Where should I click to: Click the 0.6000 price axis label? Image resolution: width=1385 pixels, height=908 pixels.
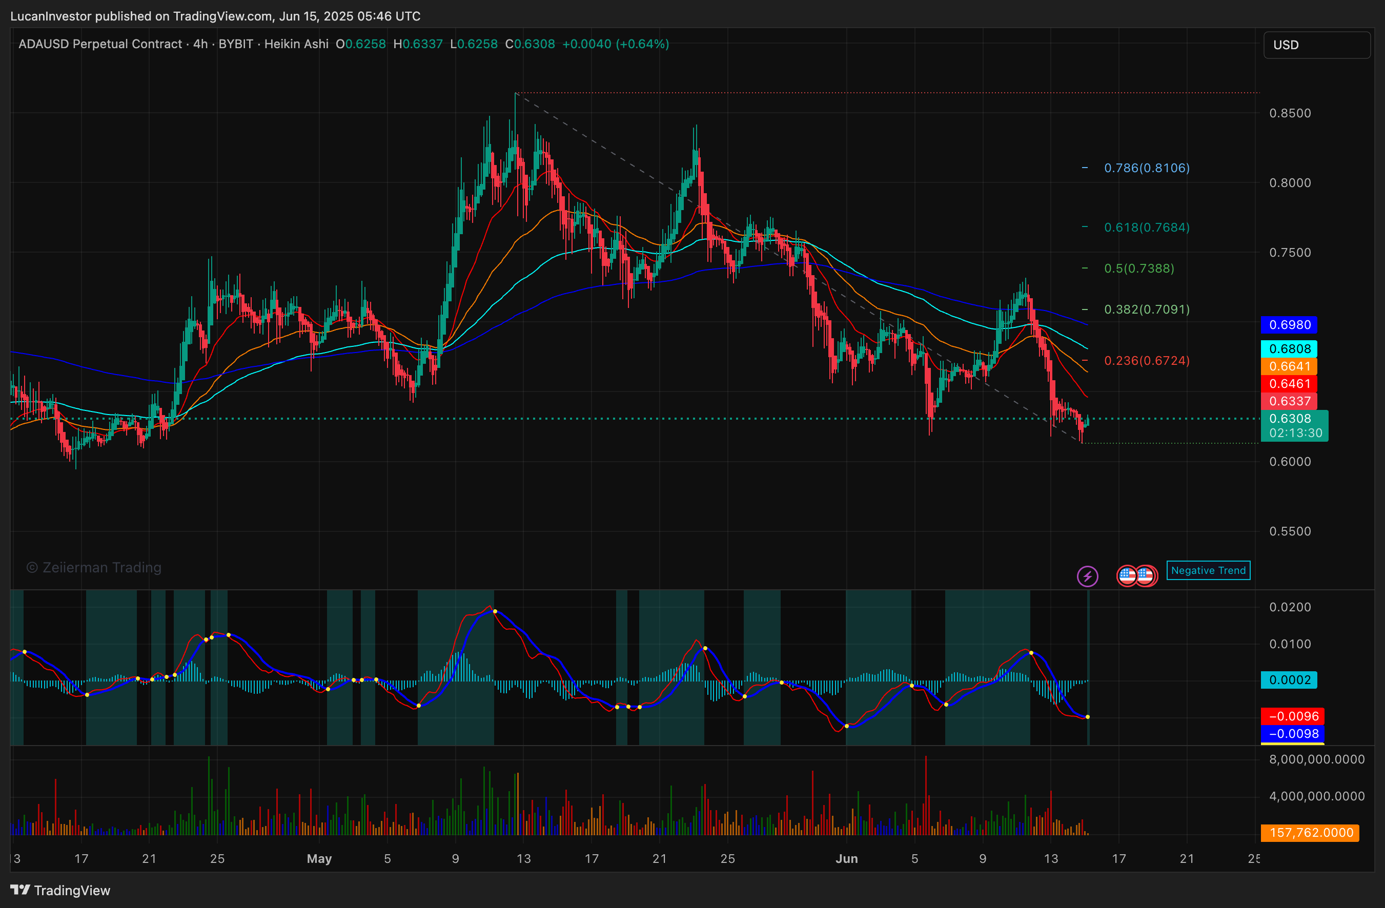(1290, 461)
